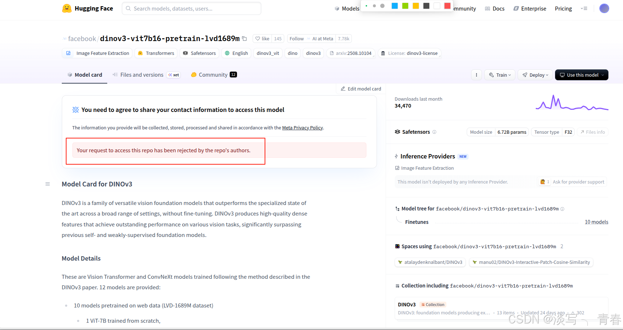Click the xet badge icon
The height and width of the screenshot is (330, 623).
pyautogui.click(x=173, y=75)
